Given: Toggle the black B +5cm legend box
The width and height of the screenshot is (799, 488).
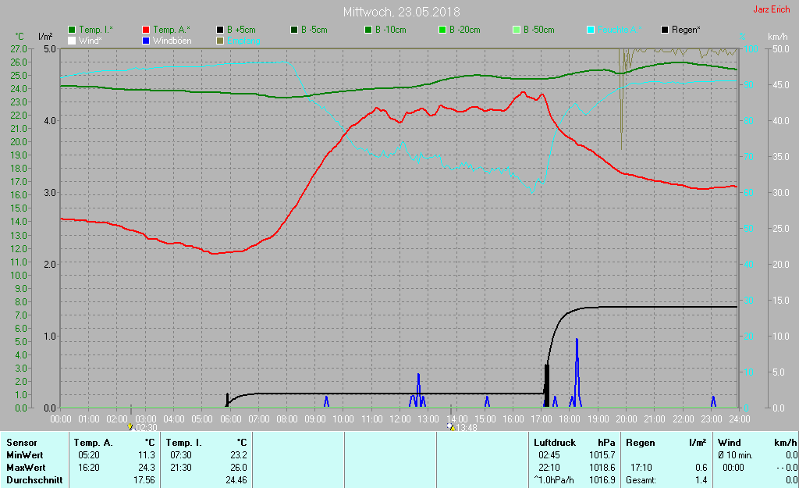Looking at the screenshot, I should [222, 30].
